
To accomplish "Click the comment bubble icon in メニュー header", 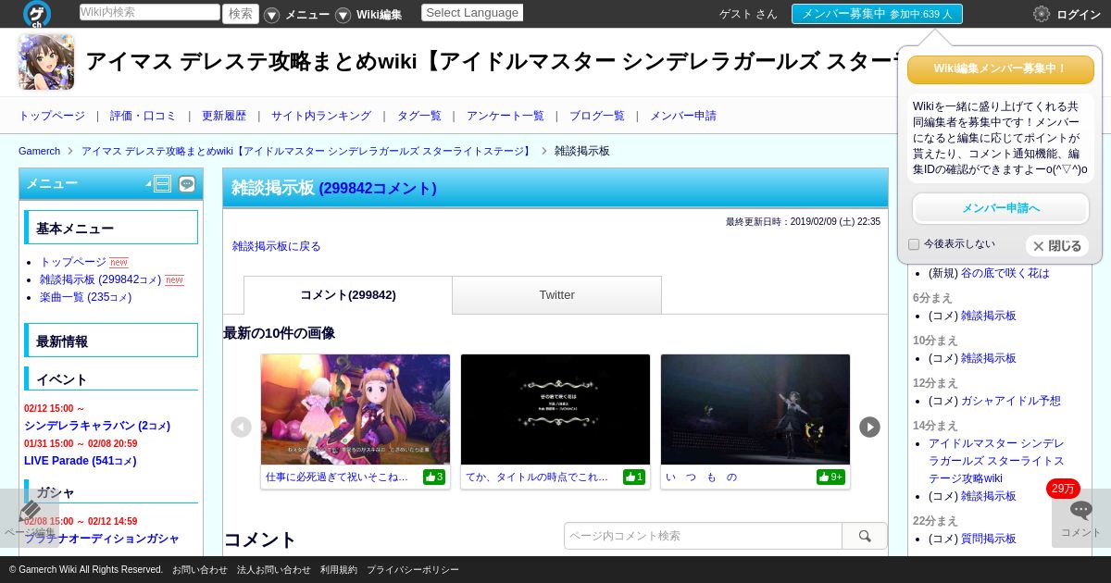I will pyautogui.click(x=187, y=184).
